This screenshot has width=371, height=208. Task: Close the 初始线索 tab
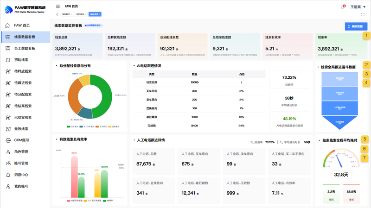pyautogui.click(x=86, y=14)
